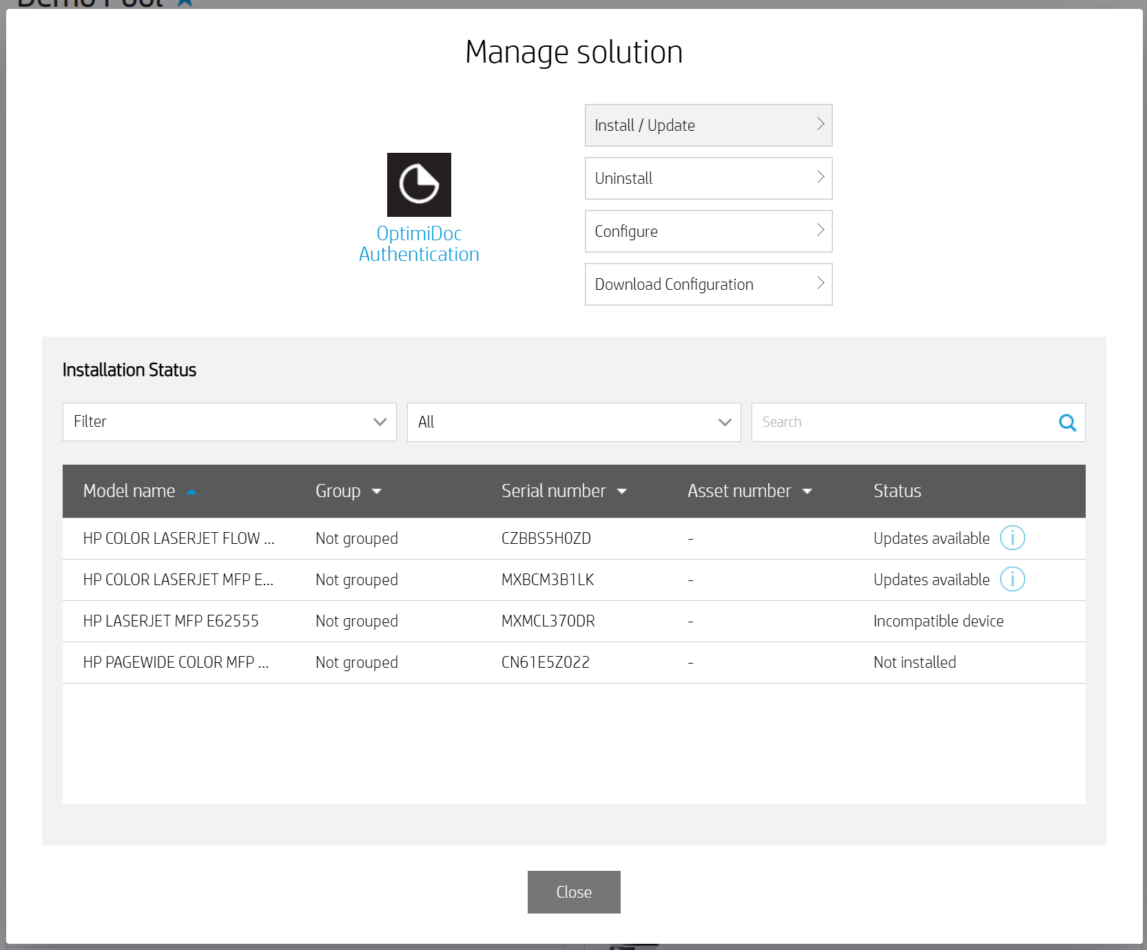1147x950 pixels.
Task: Click the Serial number sort arrow
Action: 622,492
